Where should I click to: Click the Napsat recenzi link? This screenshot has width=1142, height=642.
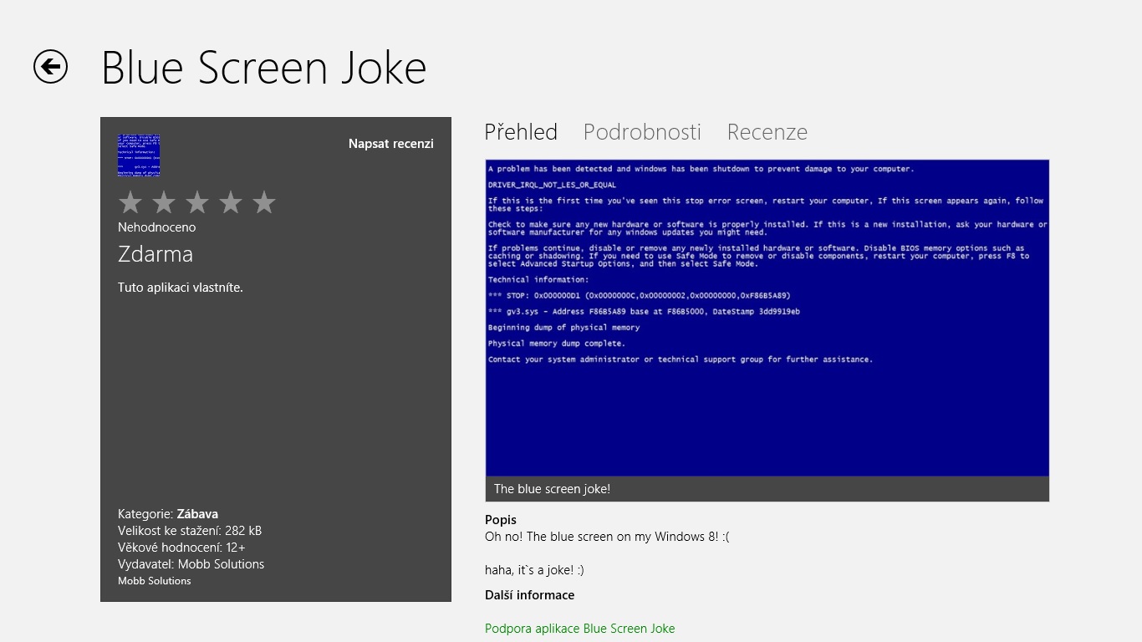click(x=391, y=144)
